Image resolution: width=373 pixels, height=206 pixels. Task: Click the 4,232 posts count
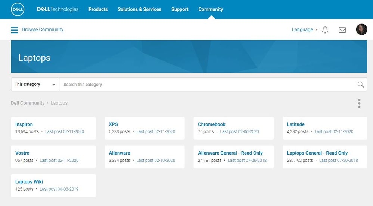[298, 131]
